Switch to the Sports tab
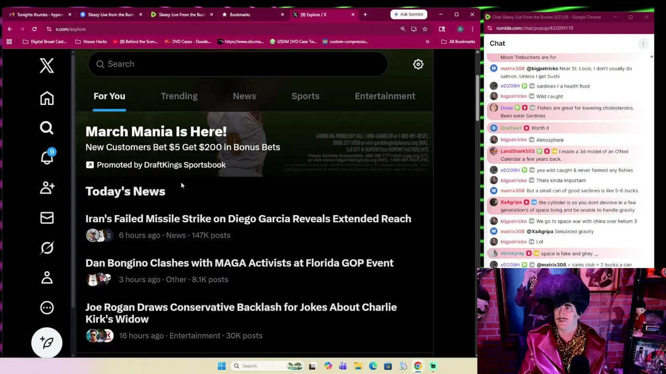The width and height of the screenshot is (666, 374). point(305,96)
